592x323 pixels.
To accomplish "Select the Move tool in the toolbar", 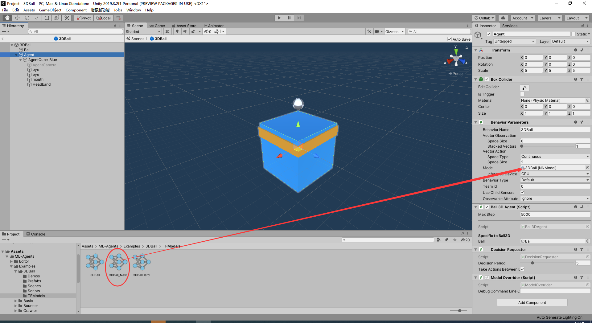I will (17, 18).
